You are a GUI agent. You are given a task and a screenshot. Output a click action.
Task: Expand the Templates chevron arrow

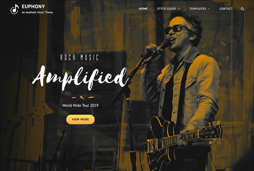pyautogui.click(x=209, y=9)
